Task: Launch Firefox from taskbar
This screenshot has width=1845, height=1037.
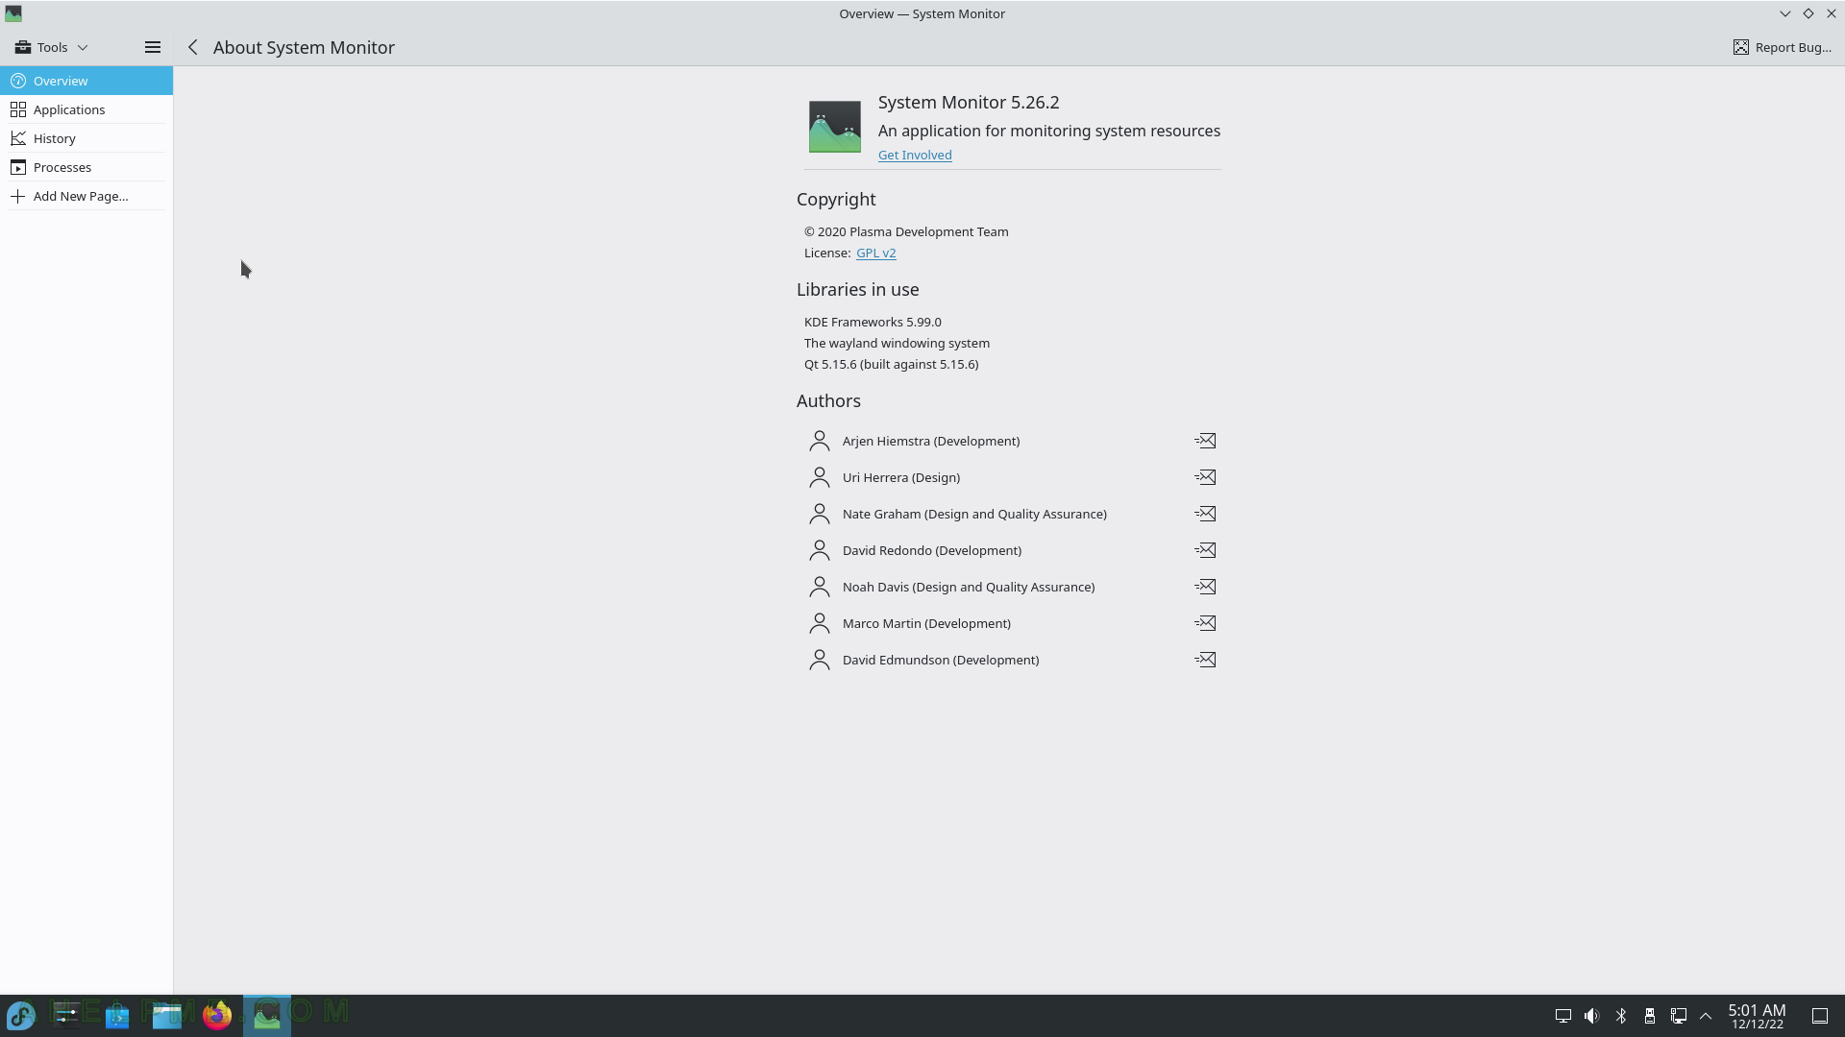Action: pos(217,1016)
